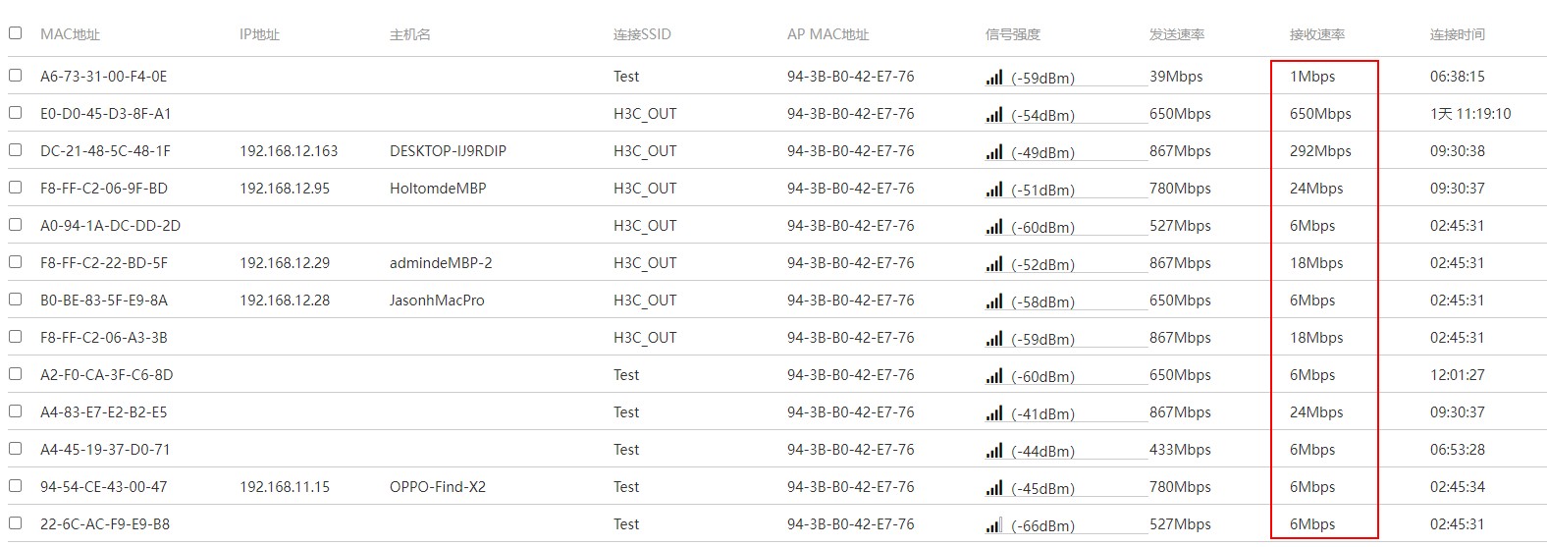Sort by 连接时间 column header
This screenshot has height=547, width=1547.
1457,34
